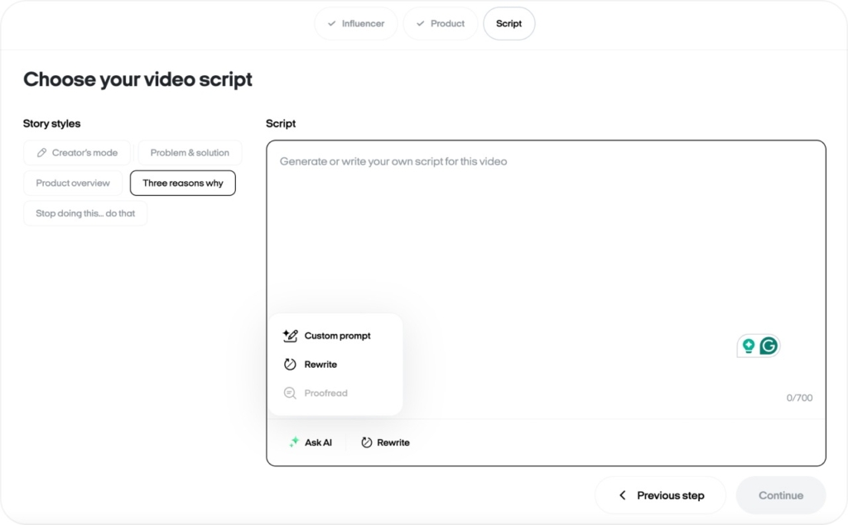Open the Script step tab

[509, 24]
